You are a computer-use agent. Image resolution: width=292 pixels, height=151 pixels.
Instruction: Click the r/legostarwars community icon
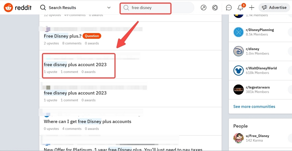[238, 89]
